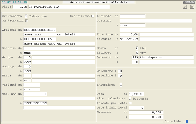Click the empty Descriz. da field
The width and height of the screenshot is (196, 124).
[x=59, y=48]
